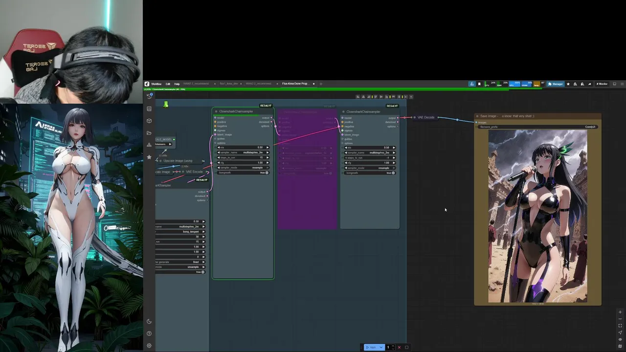Collapse the VAE Decode node via its dot
Image resolution: width=626 pixels, height=352 pixels.
(414, 117)
